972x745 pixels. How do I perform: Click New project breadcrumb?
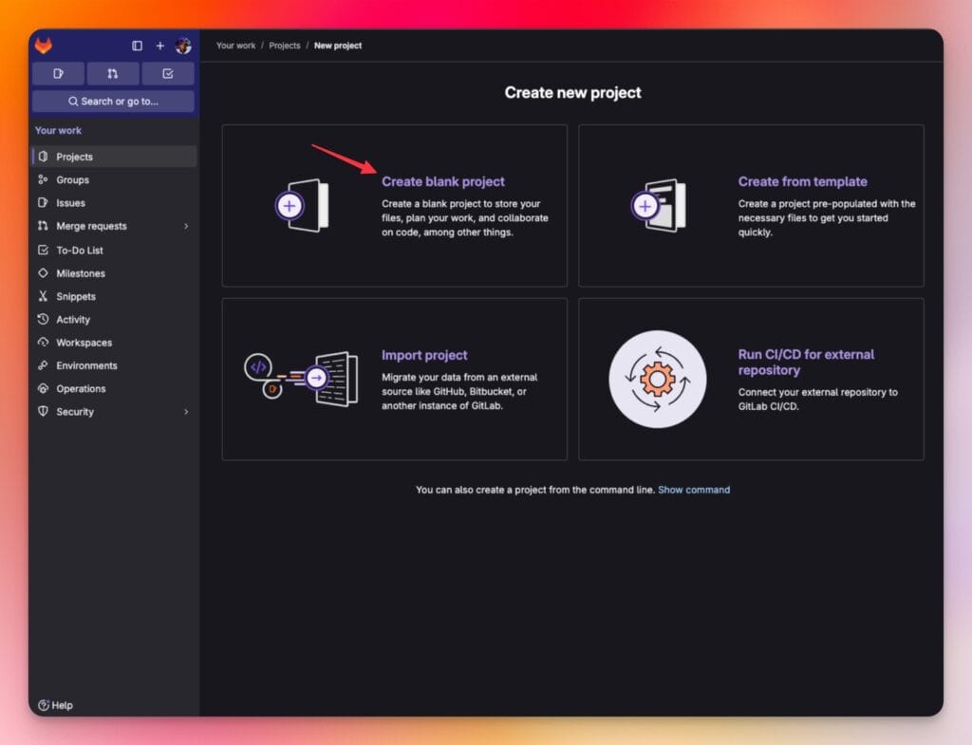[x=338, y=46]
